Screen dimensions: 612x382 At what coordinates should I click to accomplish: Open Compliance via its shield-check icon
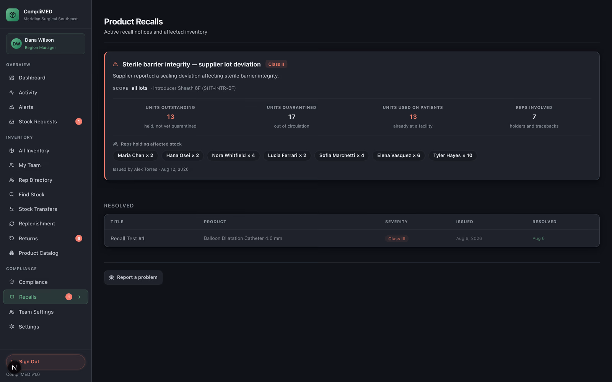11,282
